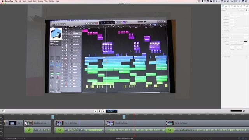The width and height of the screenshot is (249, 140).
Task: Click the timecode display 00:24:27
Action: coord(112,111)
